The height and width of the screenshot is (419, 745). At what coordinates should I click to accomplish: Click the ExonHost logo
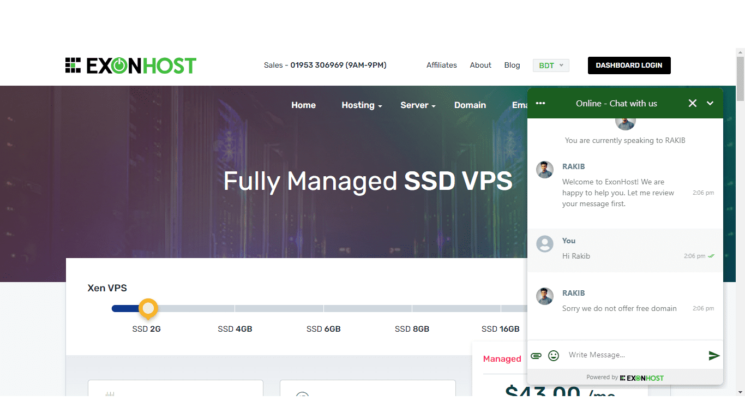click(x=131, y=65)
